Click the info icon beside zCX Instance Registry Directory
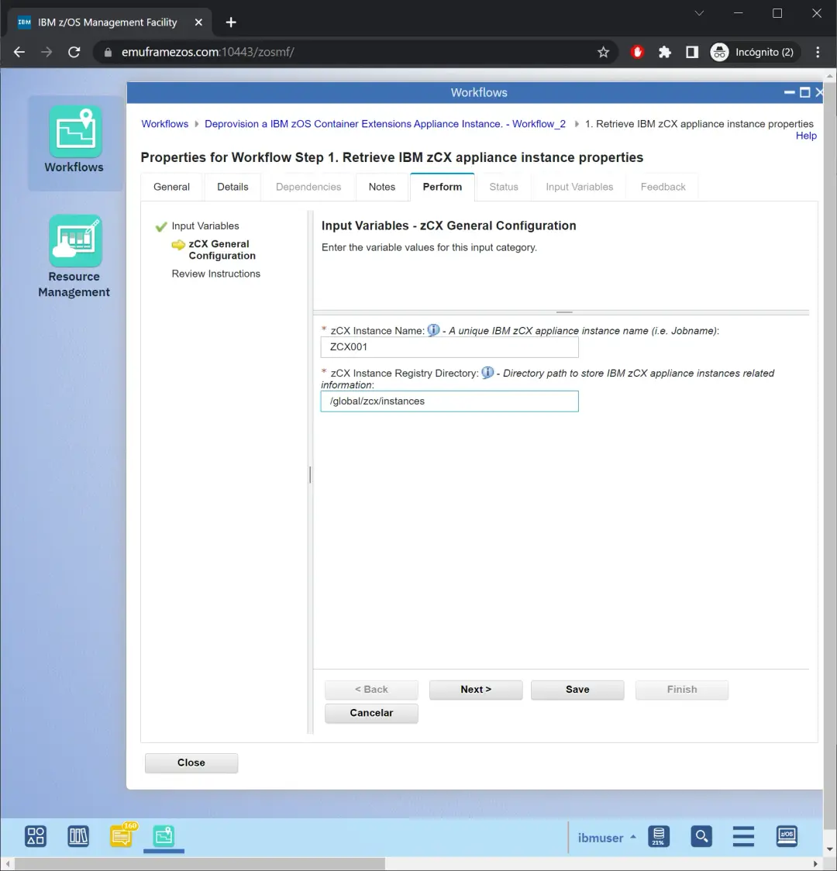The height and width of the screenshot is (871, 837). [487, 373]
